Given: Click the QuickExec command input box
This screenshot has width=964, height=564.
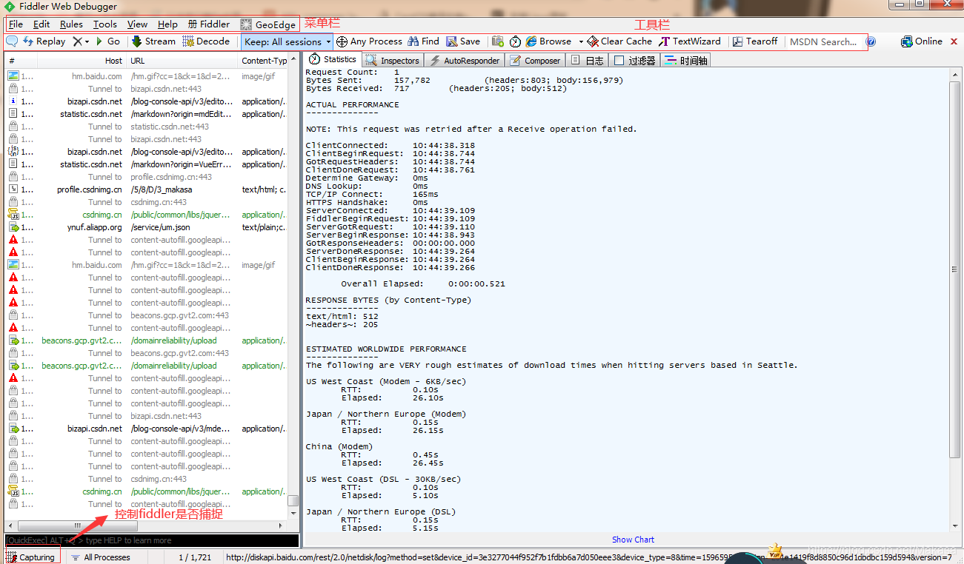Looking at the screenshot, I should [152, 540].
